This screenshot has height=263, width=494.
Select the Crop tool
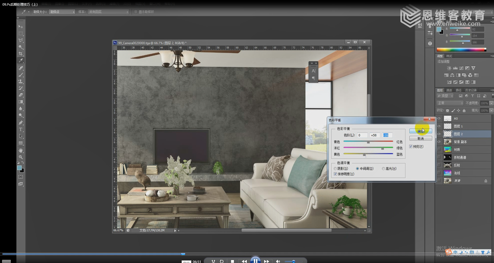[x=21, y=54]
